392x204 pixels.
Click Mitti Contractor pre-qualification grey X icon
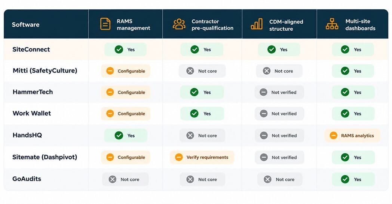coord(190,71)
